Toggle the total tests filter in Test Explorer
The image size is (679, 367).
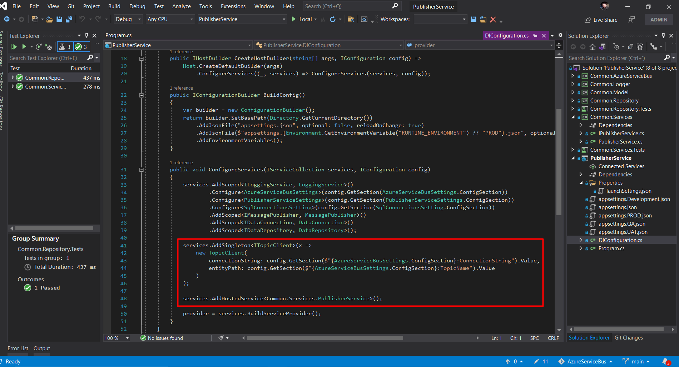[x=65, y=47]
